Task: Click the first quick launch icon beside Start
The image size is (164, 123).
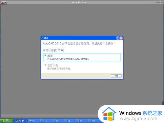Action: click(x=17, y=121)
